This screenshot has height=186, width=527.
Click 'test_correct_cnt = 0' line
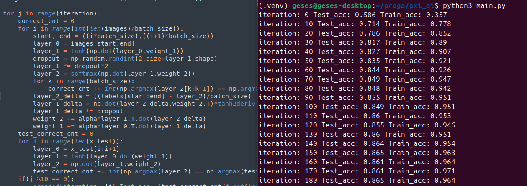click(x=55, y=134)
